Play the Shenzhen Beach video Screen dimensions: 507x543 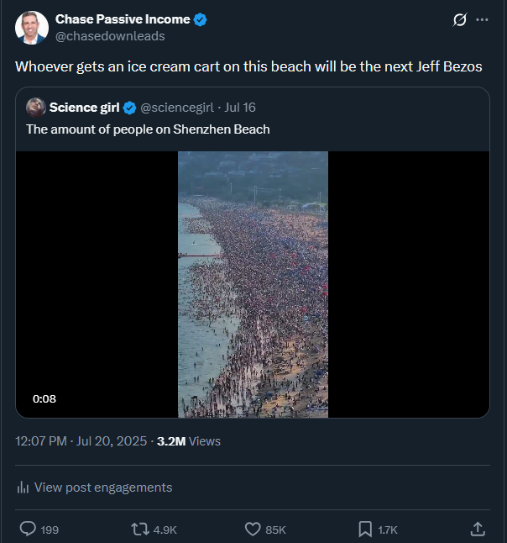coord(253,284)
